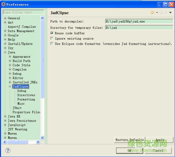Click the horizontal scrollbar thumb

click(18, 142)
